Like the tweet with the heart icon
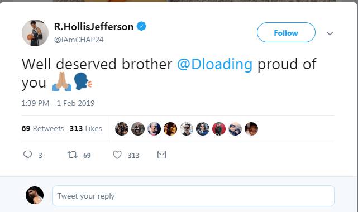This screenshot has height=212, width=358. click(117, 155)
